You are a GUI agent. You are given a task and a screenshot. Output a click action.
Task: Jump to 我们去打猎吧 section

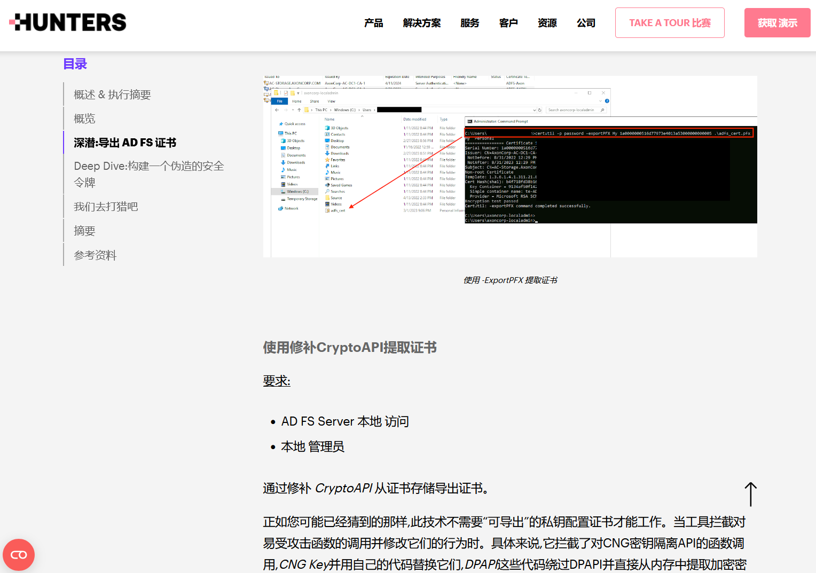[x=106, y=207]
